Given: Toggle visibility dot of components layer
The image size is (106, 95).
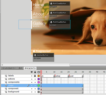Looking at the screenshot, I should [32, 82].
